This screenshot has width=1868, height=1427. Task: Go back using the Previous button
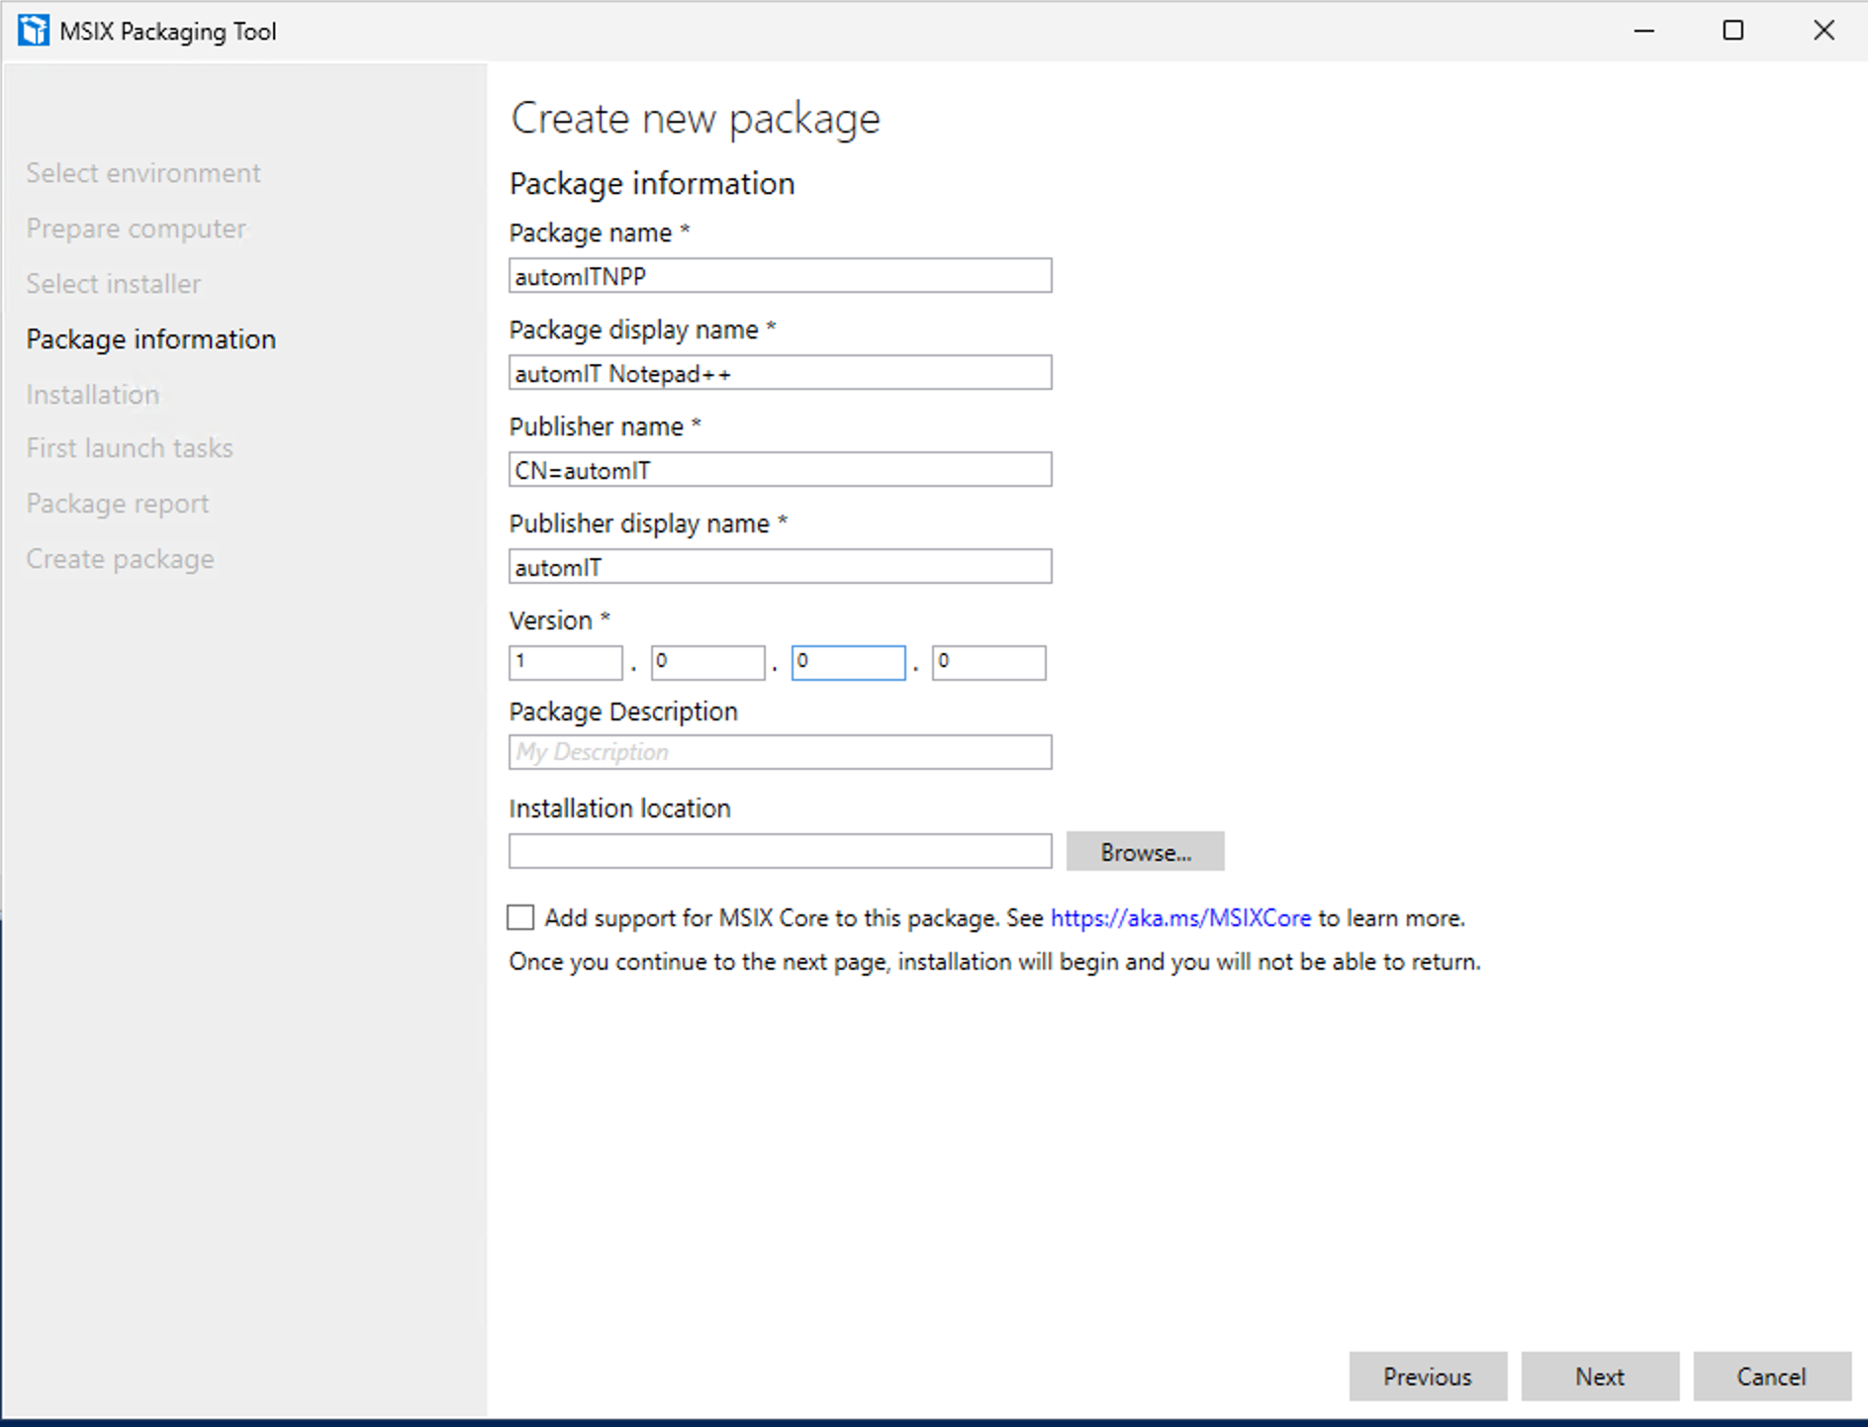[x=1427, y=1377]
